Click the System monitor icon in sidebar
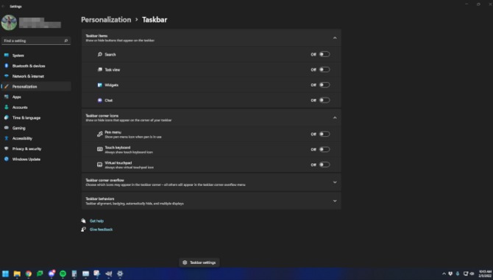Screen dimensions: 493x280 (x=7, y=55)
